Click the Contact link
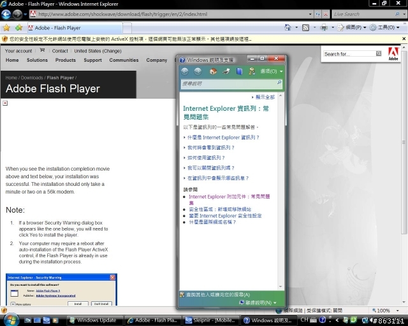This screenshot has width=408, height=326. 60,51
